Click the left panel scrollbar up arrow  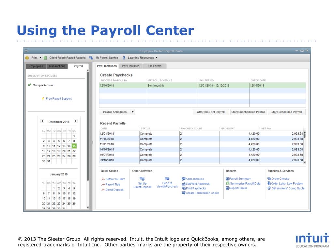pos(88,71)
